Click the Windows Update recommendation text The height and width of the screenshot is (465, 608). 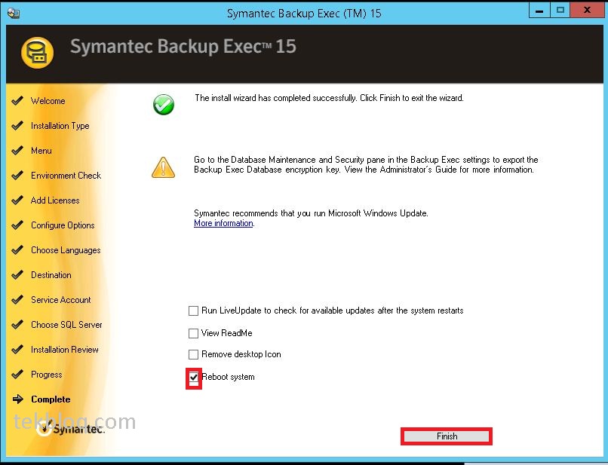click(311, 213)
